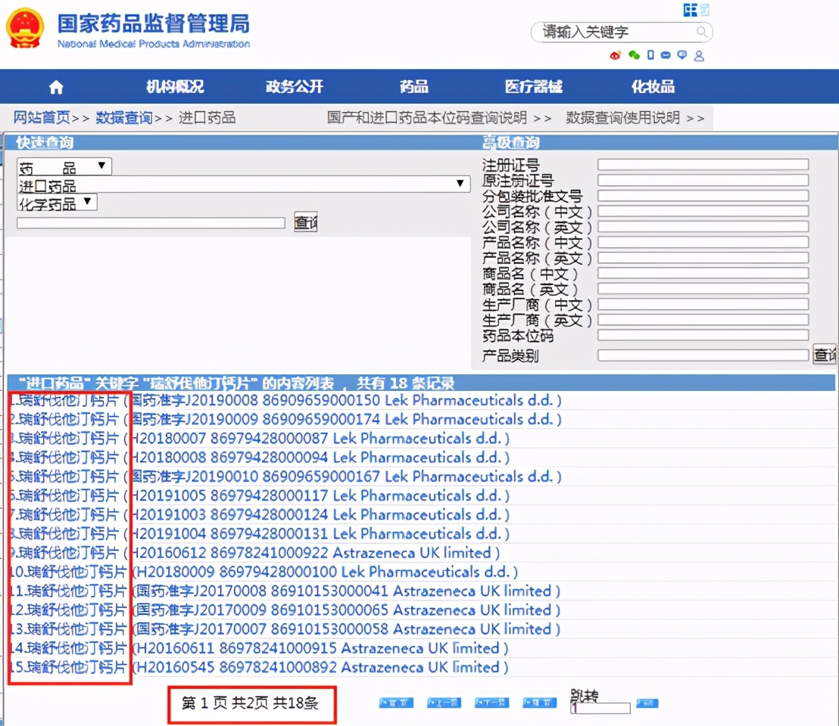Jump to the first page using the 首页 button
The image size is (839, 726).
[x=395, y=703]
